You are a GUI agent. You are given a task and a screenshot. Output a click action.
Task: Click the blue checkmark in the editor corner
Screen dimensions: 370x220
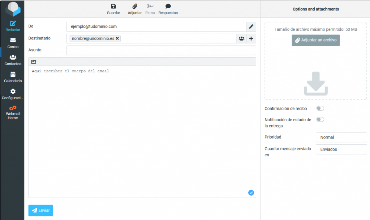251,193
